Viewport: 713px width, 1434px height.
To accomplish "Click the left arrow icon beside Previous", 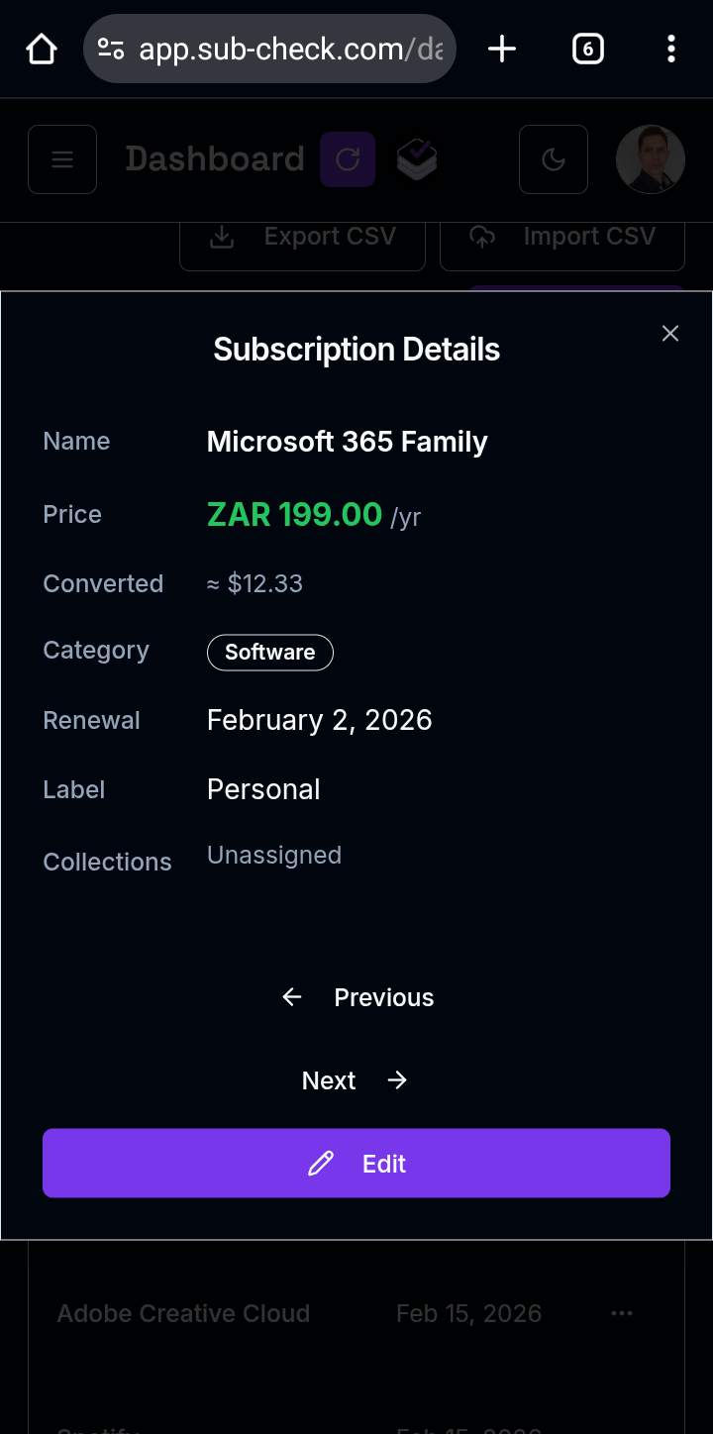I will click(291, 997).
